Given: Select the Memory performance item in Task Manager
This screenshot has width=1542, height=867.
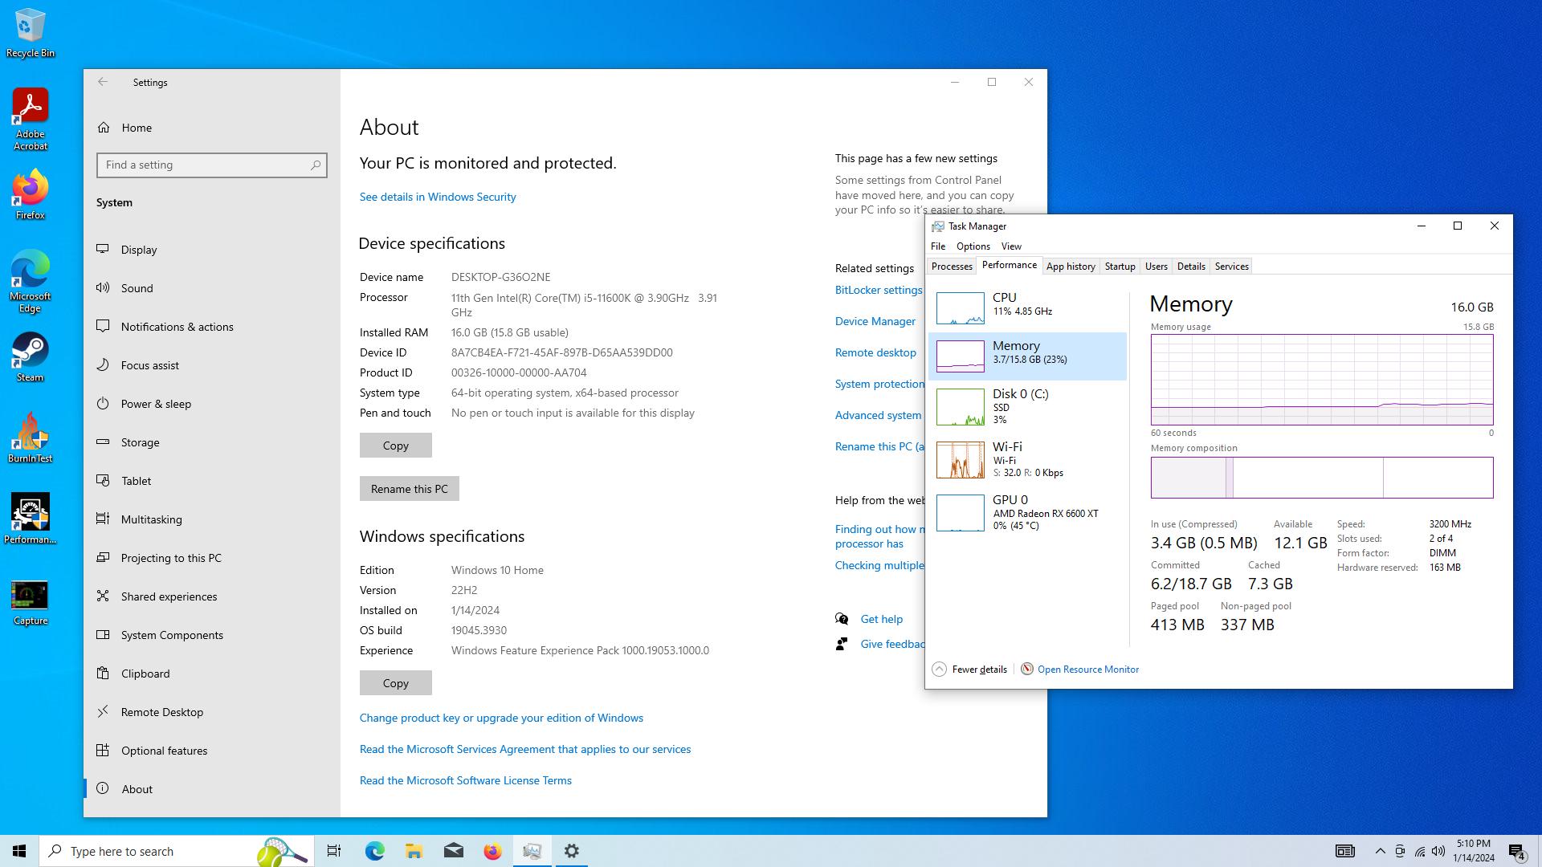Looking at the screenshot, I should click(1027, 356).
